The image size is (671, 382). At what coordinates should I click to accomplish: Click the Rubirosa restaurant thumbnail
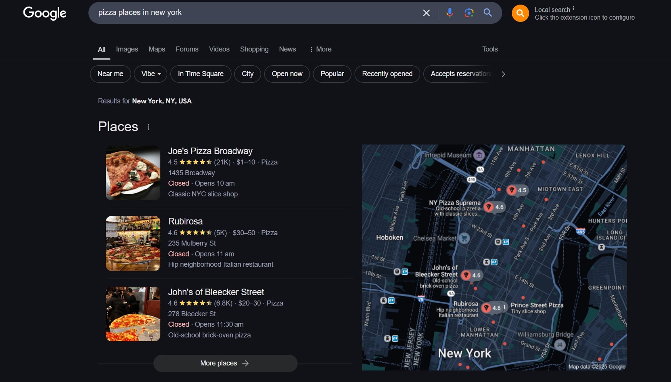pyautogui.click(x=133, y=244)
